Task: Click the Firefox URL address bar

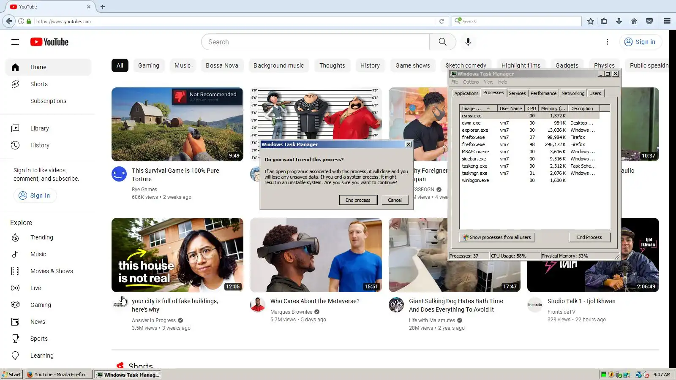Action: (234, 21)
